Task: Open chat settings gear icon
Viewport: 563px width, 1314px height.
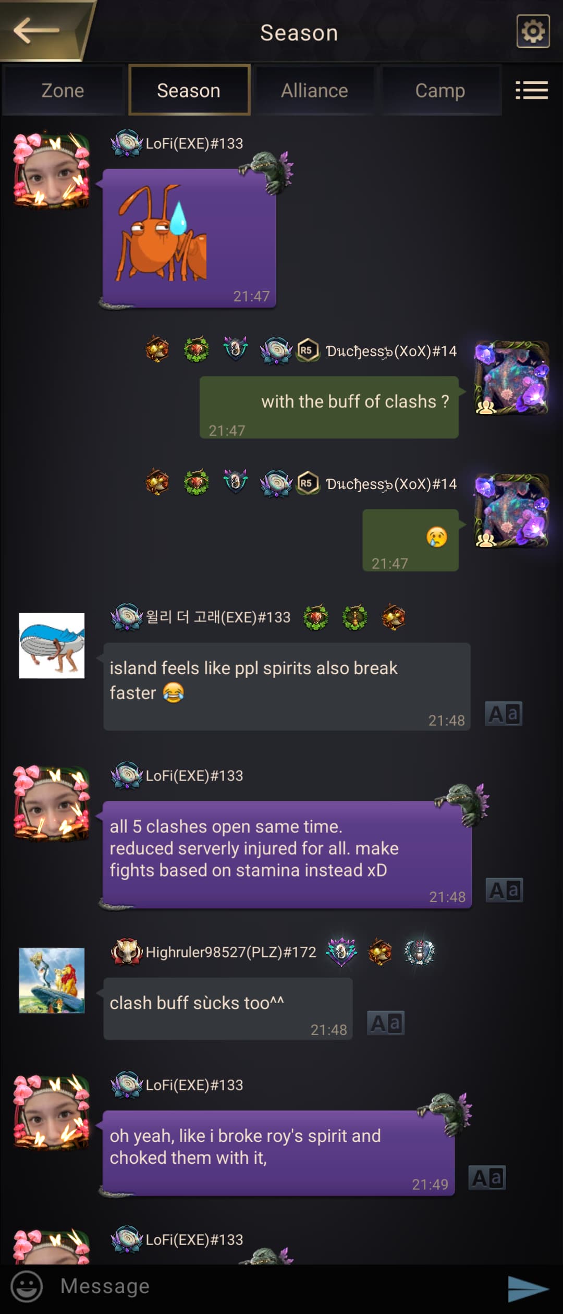Action: [533, 31]
